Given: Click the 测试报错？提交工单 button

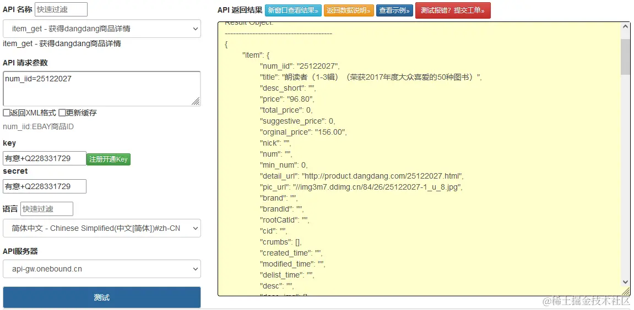Looking at the screenshot, I should pos(453,10).
